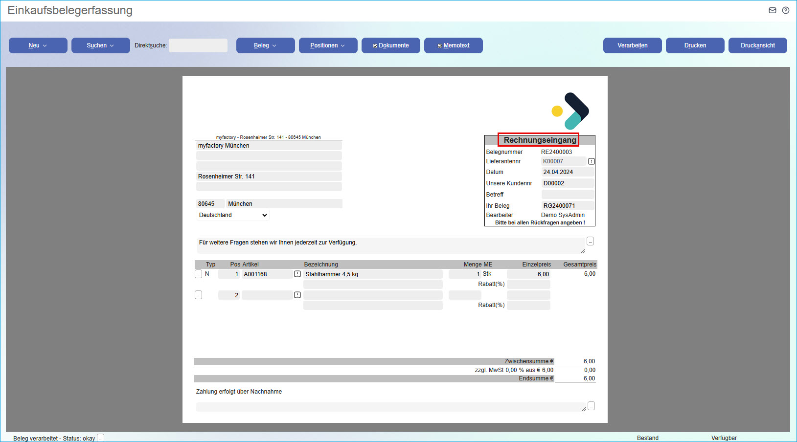Expand the Suchen dropdown
Image resolution: width=797 pixels, height=442 pixels.
[x=101, y=45]
